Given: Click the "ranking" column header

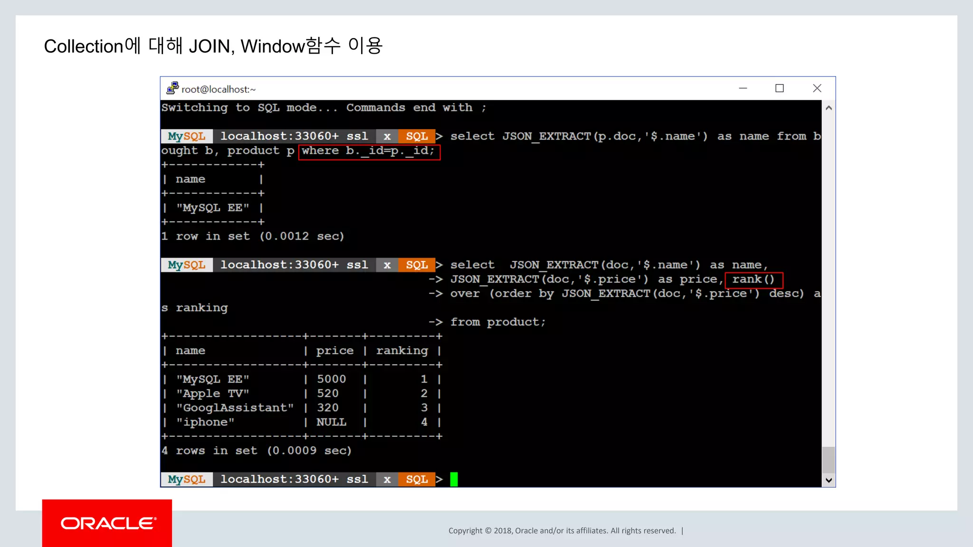Looking at the screenshot, I should (402, 351).
